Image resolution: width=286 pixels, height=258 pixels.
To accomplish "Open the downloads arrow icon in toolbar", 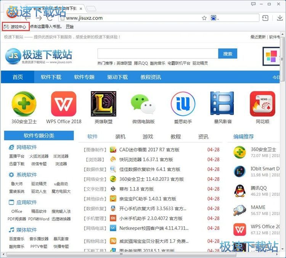I will point(280,18).
